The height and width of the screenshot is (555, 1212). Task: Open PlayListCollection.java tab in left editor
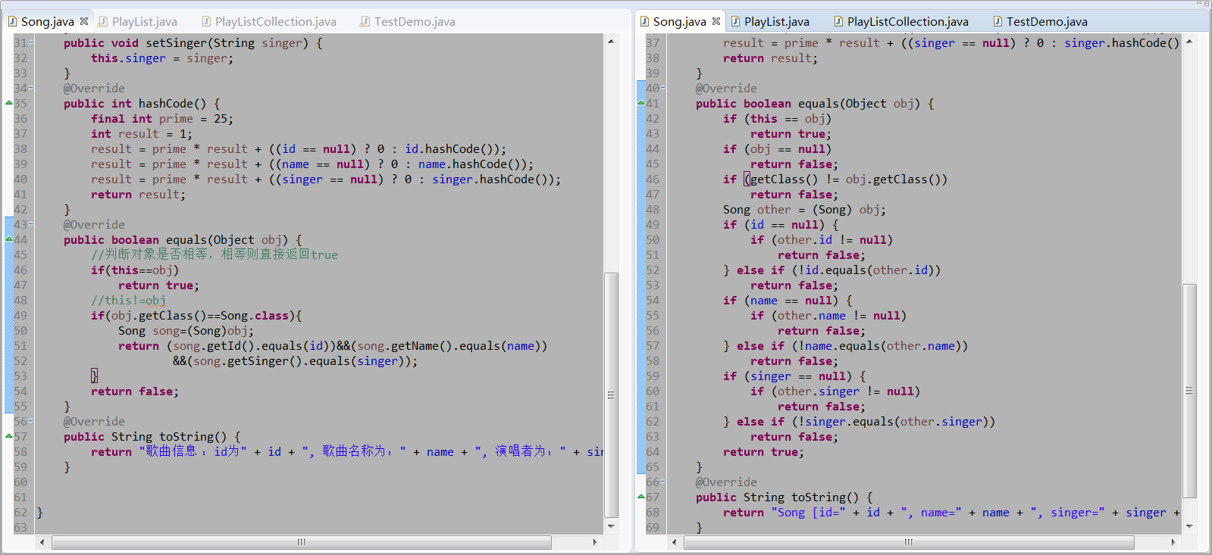(x=275, y=21)
